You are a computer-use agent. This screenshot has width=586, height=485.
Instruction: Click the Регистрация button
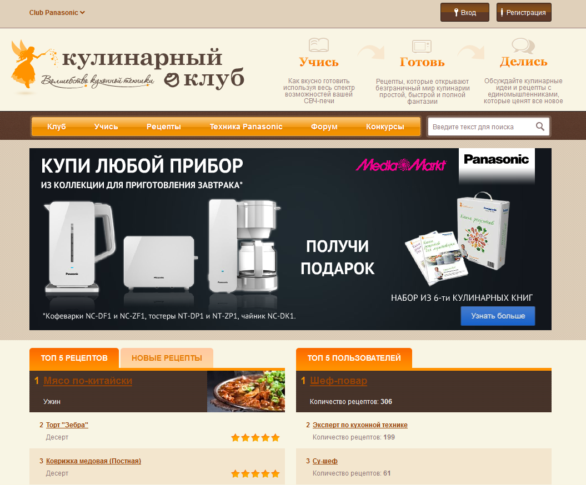tap(524, 12)
